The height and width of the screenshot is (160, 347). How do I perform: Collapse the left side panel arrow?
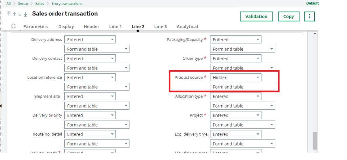click(1, 106)
